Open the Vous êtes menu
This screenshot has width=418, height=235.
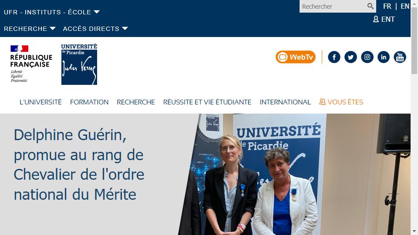point(341,102)
